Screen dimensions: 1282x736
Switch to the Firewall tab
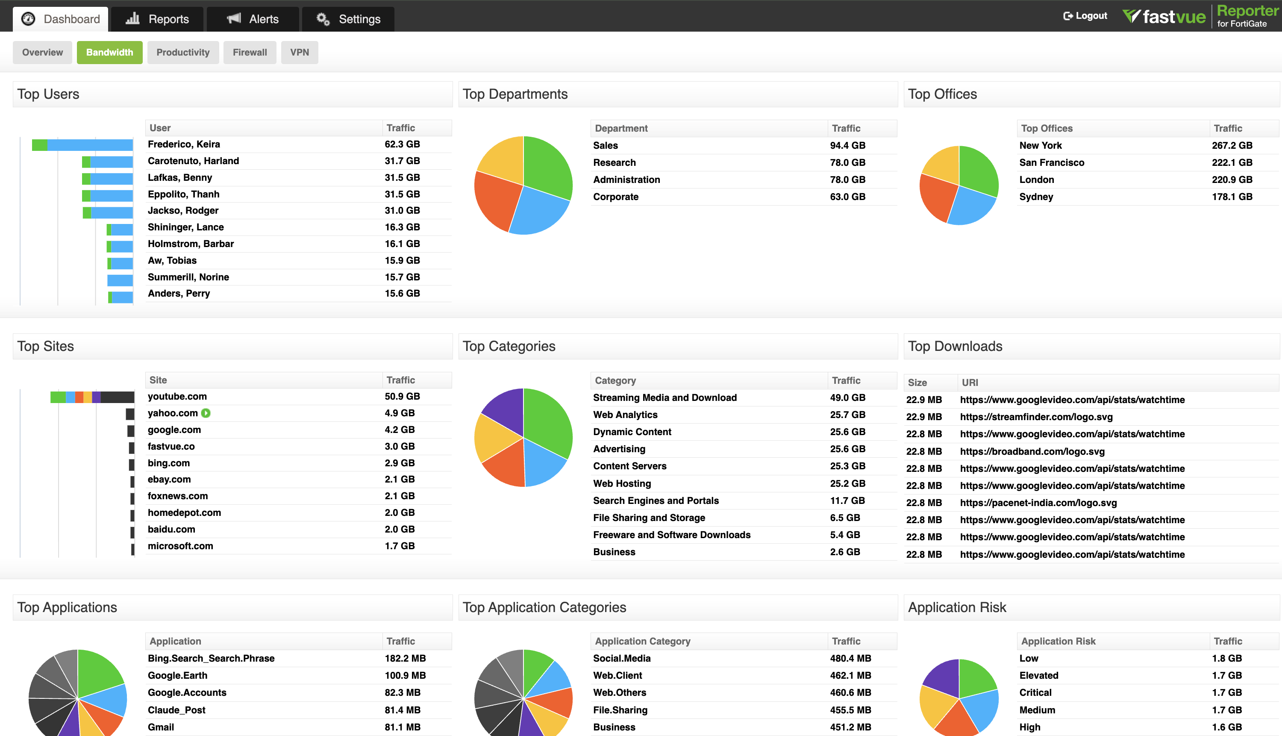(250, 52)
